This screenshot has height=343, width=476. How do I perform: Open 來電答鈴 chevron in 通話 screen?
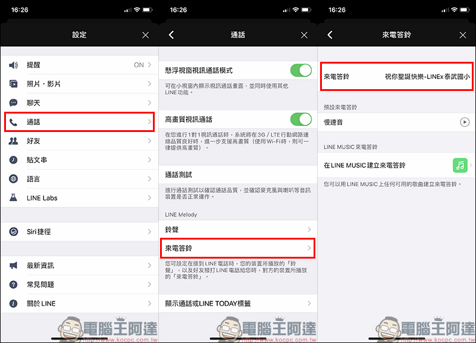coord(309,248)
